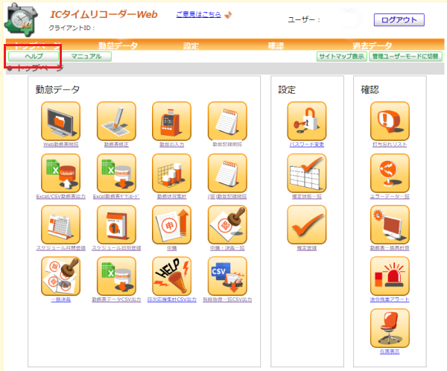The image size is (447, 371).
Task: Click the エラーデータ一覧 text link
Action: 390,197
